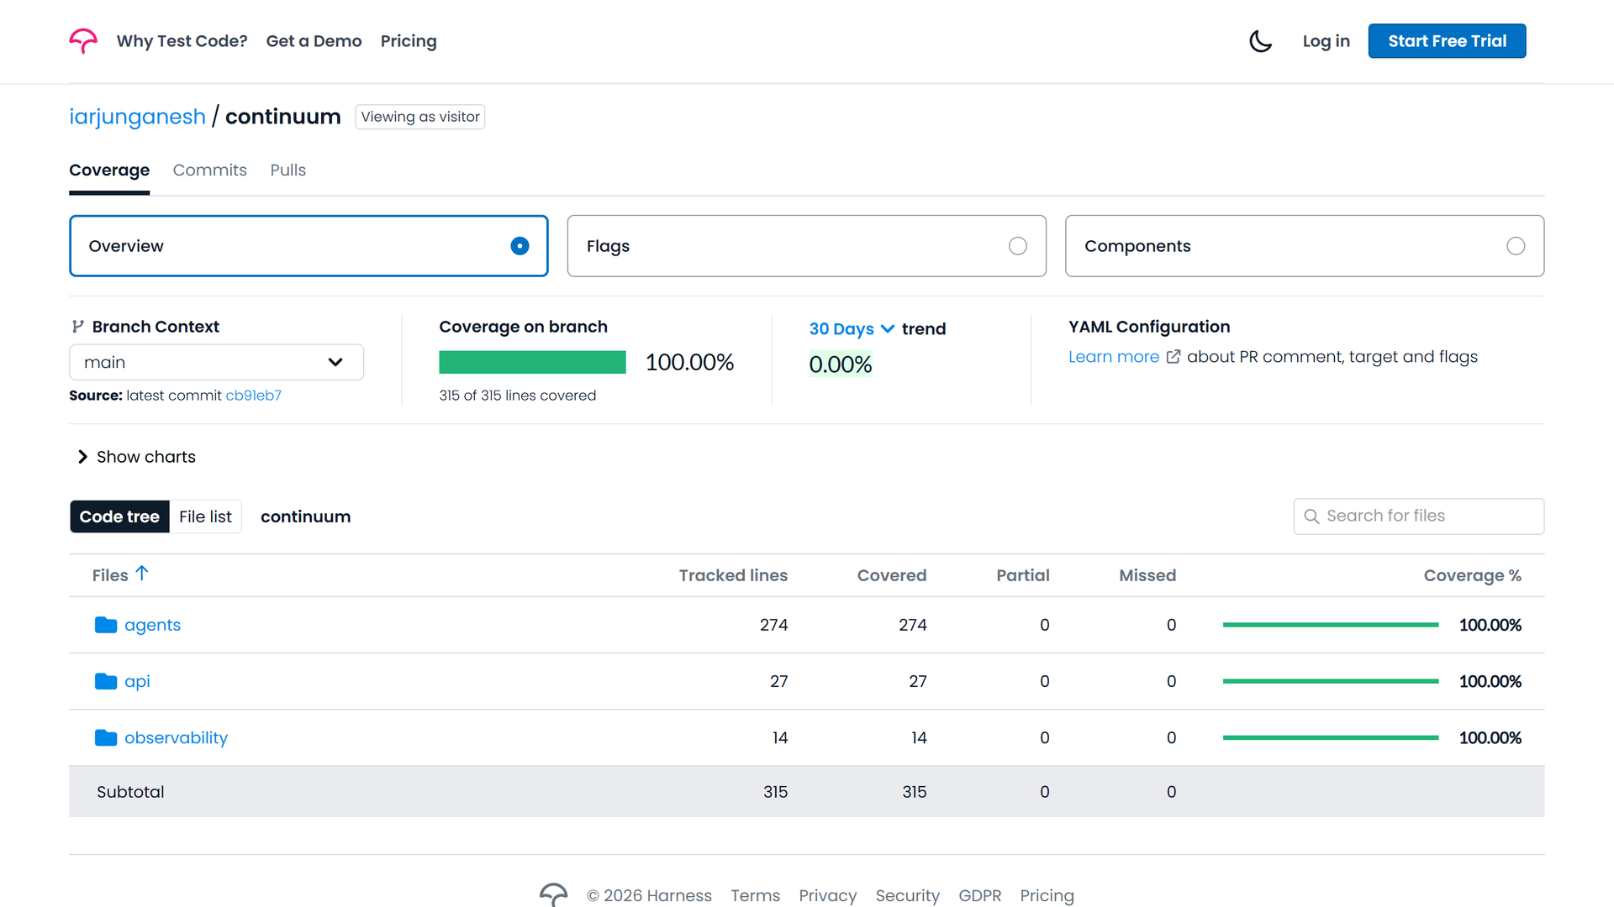Click the agents folder icon
Image resolution: width=1614 pixels, height=907 pixels.
point(106,625)
